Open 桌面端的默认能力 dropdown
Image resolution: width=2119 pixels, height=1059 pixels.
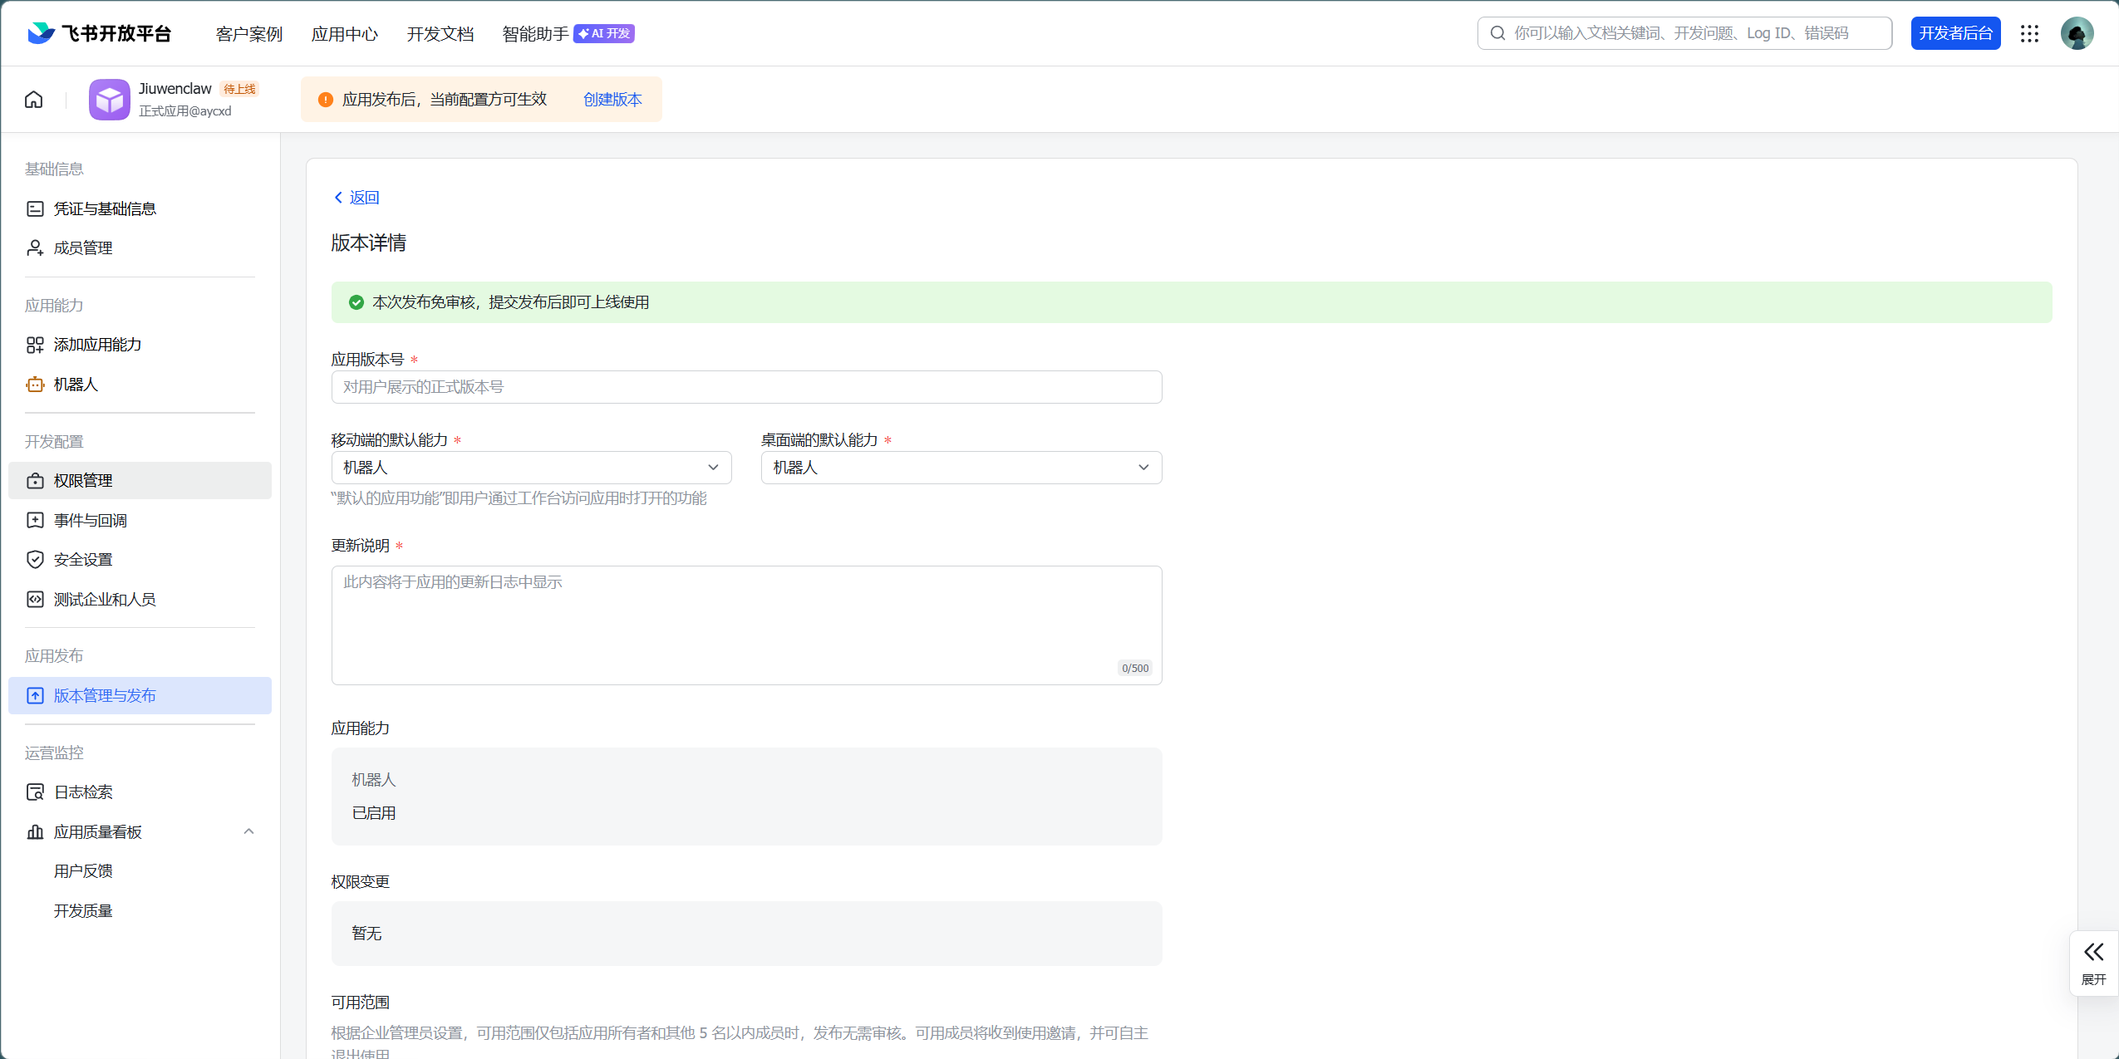point(961,468)
